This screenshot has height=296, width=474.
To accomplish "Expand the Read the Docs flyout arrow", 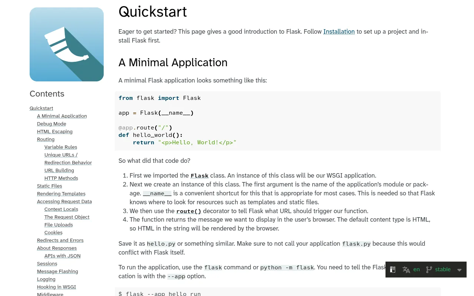I will coord(460,270).
